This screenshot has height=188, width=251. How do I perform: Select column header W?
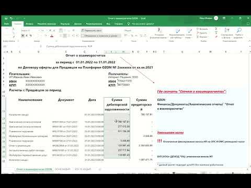210,52
